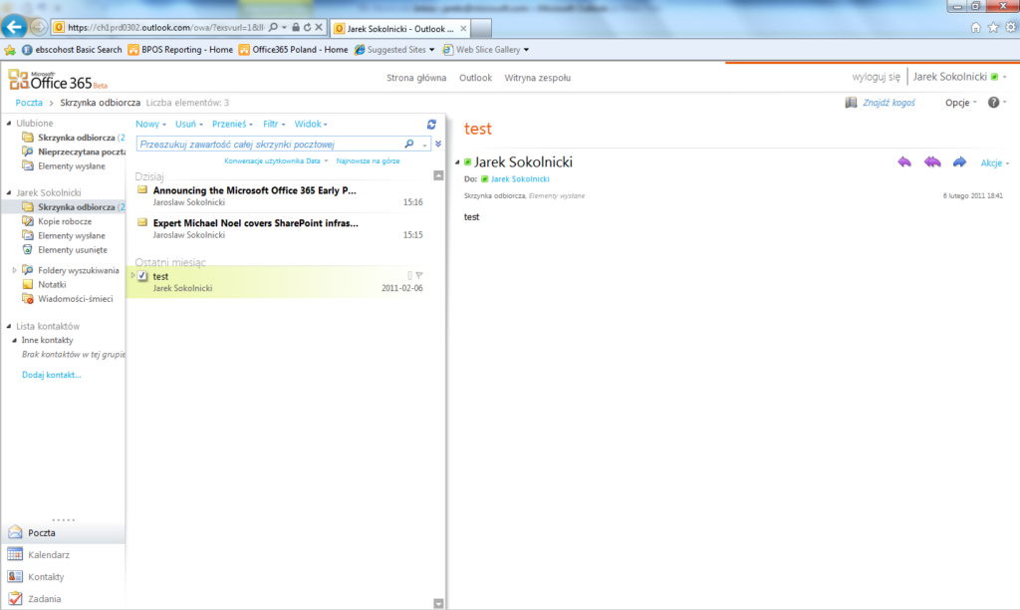Image resolution: width=1020 pixels, height=610 pixels.
Task: Open the Nowy dropdown menu
Action: 145,124
